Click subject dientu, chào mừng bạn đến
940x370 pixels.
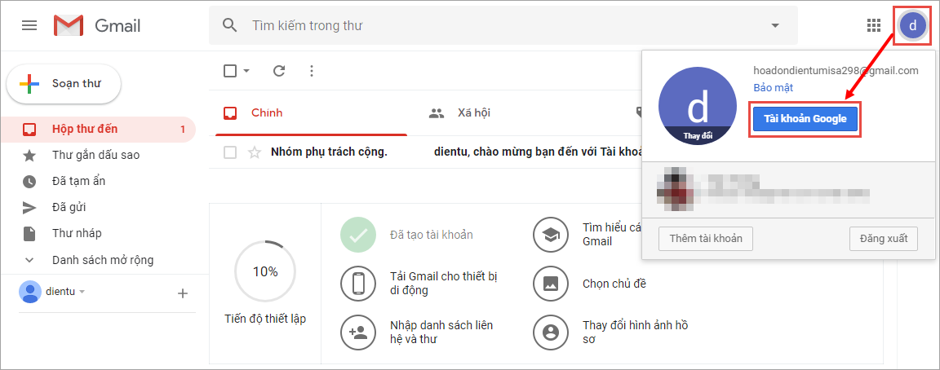click(x=538, y=152)
